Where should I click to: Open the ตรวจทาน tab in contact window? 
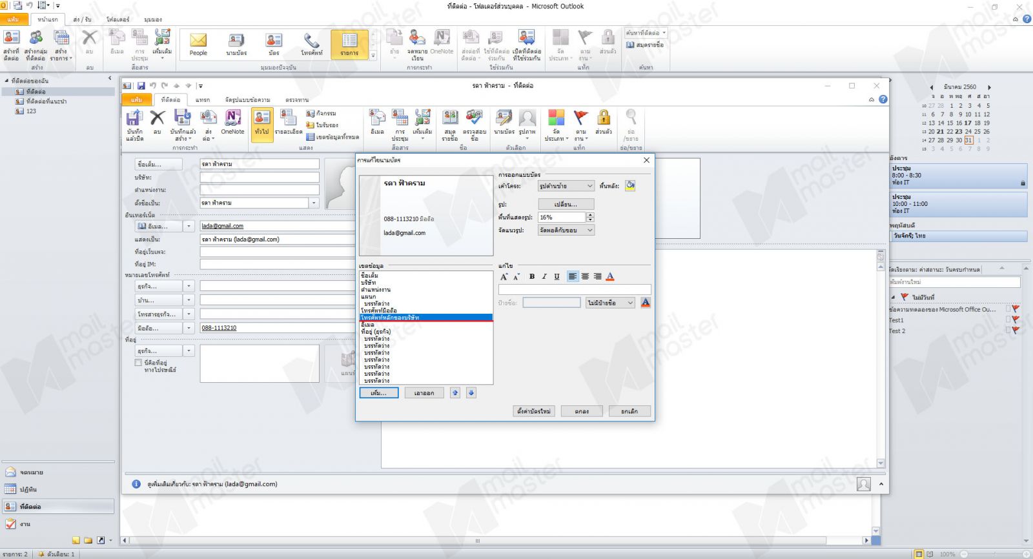297,99
